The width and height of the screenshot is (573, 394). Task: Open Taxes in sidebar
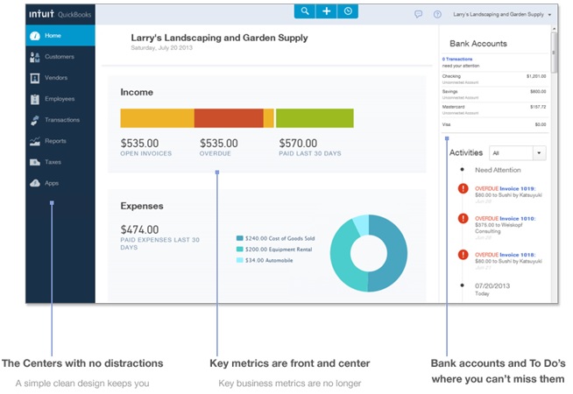60,162
